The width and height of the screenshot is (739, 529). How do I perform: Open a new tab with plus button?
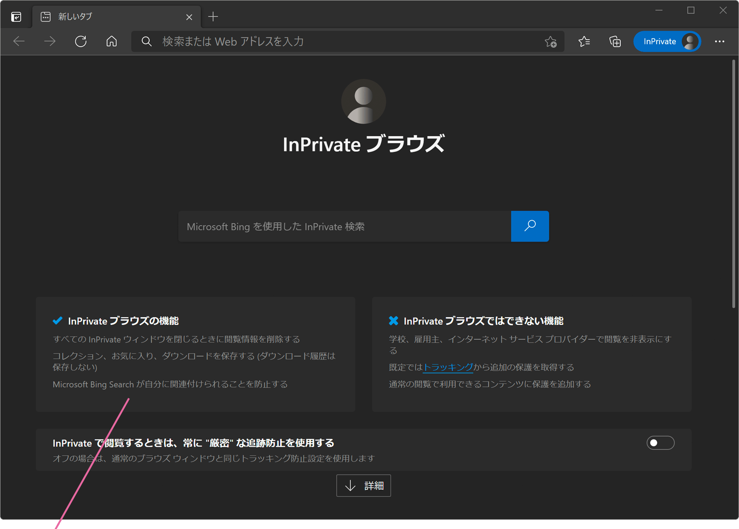pos(213,17)
